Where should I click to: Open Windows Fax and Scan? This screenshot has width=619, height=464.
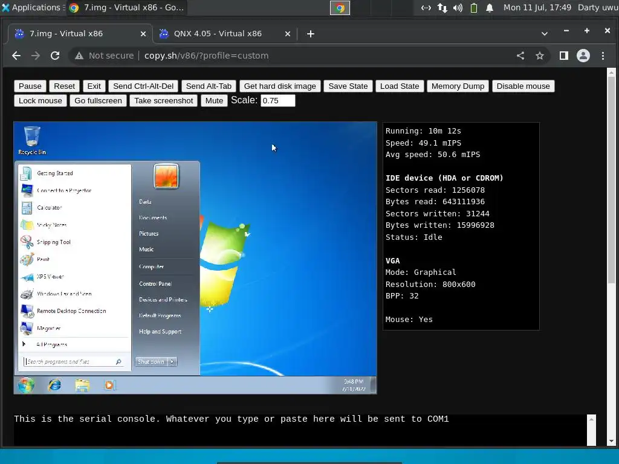pyautogui.click(x=74, y=294)
